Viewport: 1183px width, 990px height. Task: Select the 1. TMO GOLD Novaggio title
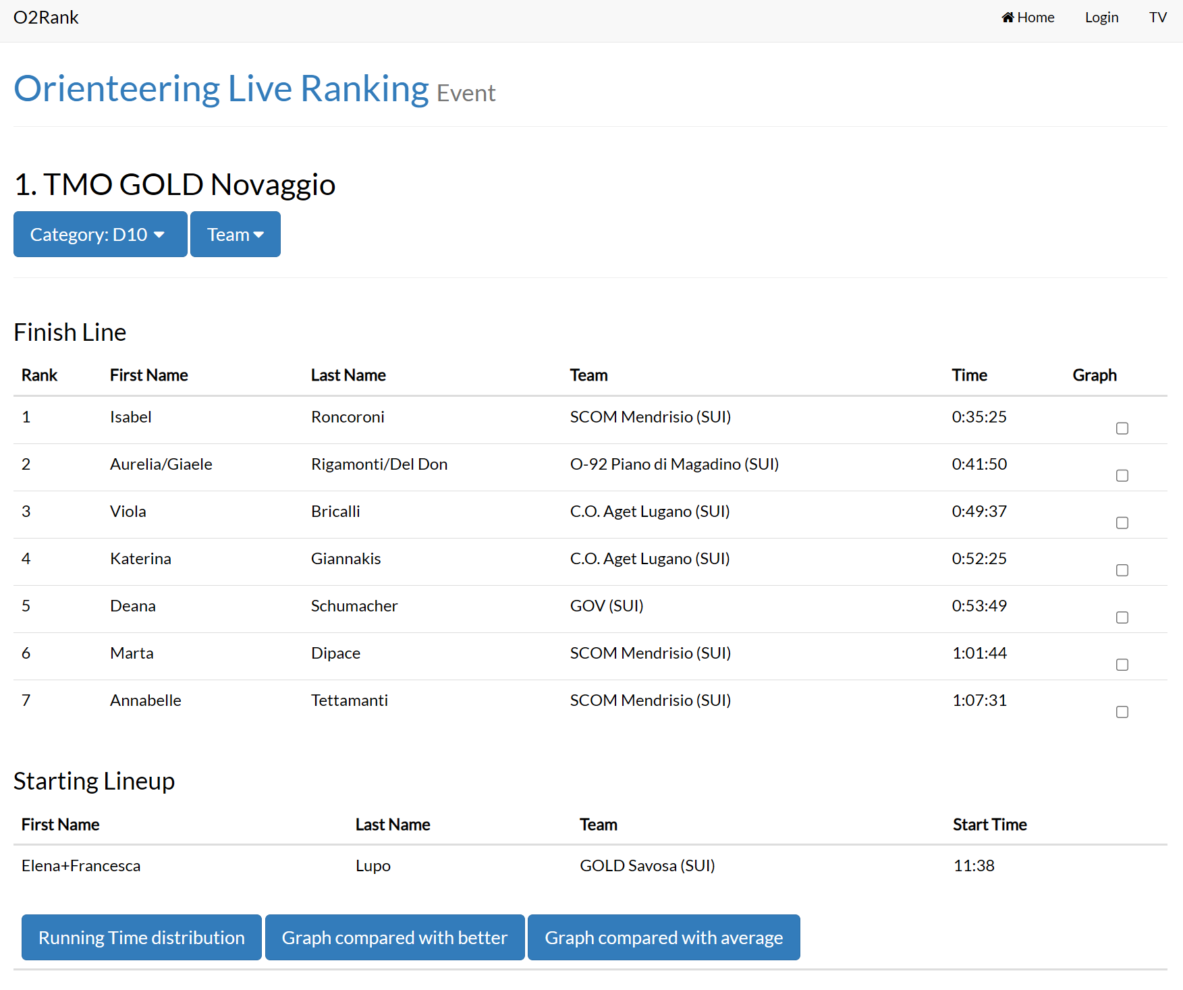(x=175, y=185)
